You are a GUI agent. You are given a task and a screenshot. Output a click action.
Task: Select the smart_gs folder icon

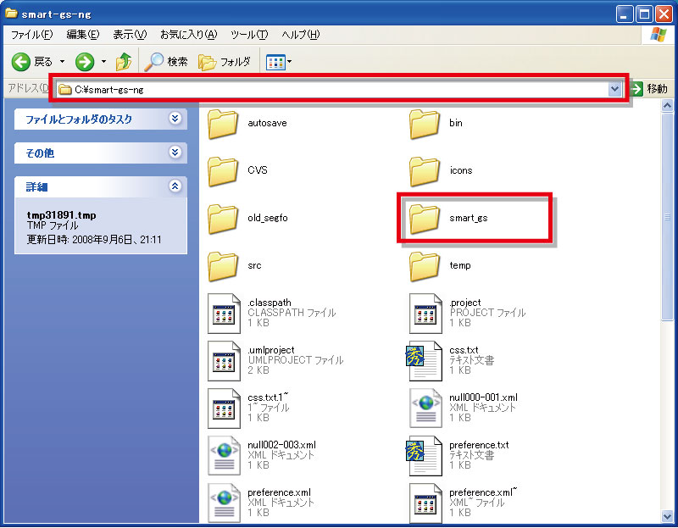point(425,220)
